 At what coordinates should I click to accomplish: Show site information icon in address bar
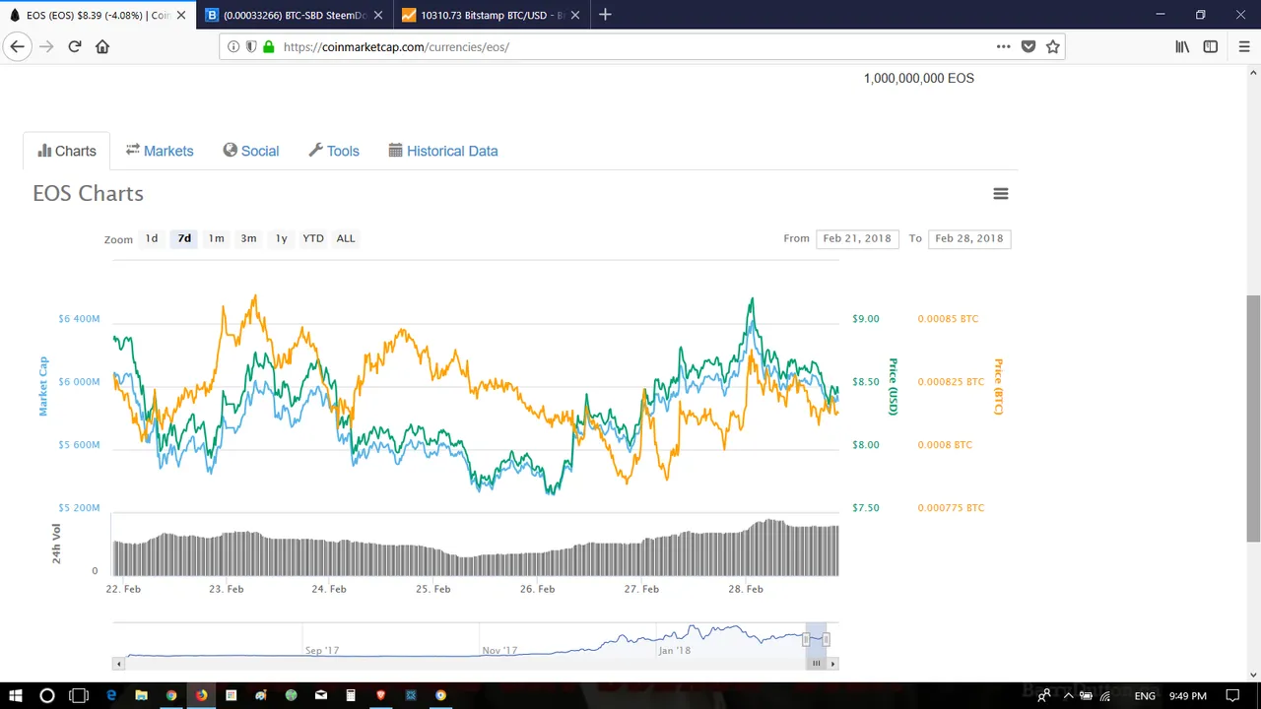pyautogui.click(x=233, y=46)
